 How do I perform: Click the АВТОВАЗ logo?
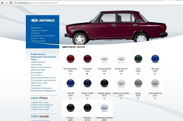[x=43, y=20]
